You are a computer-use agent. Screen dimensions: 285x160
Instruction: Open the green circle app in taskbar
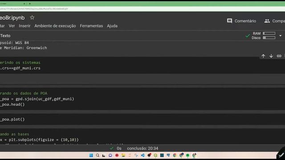tap(188, 155)
